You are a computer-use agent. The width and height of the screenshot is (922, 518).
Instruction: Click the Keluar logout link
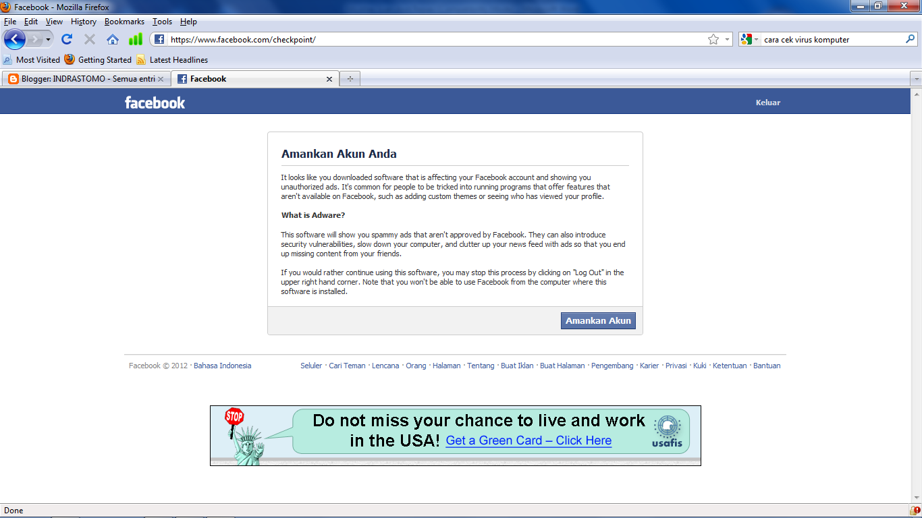[768, 103]
